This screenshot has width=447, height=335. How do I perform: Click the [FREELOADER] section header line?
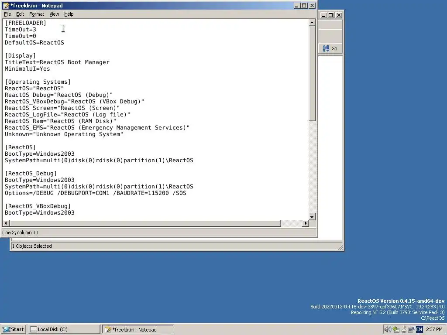(25, 23)
